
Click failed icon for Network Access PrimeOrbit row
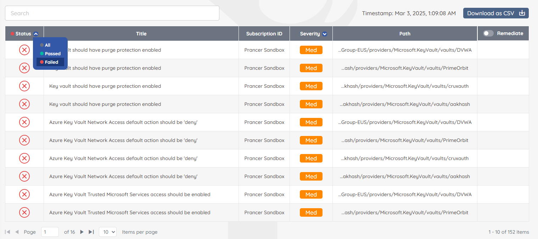click(24, 140)
